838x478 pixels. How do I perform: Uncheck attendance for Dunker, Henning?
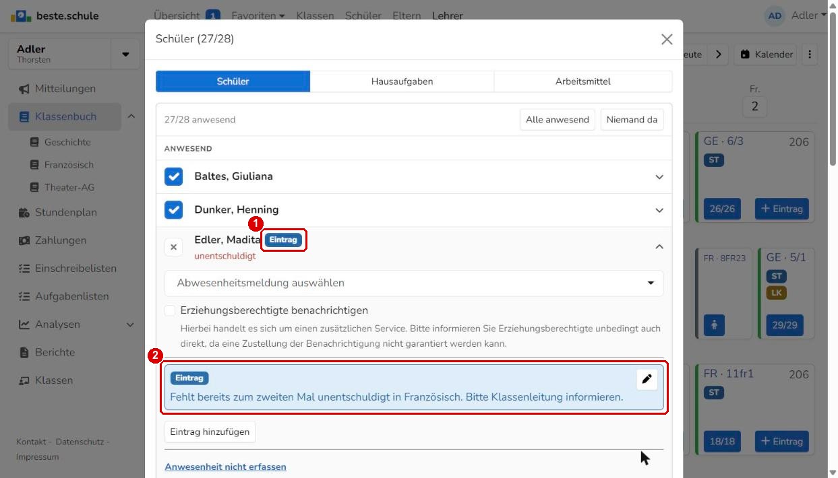click(x=174, y=209)
